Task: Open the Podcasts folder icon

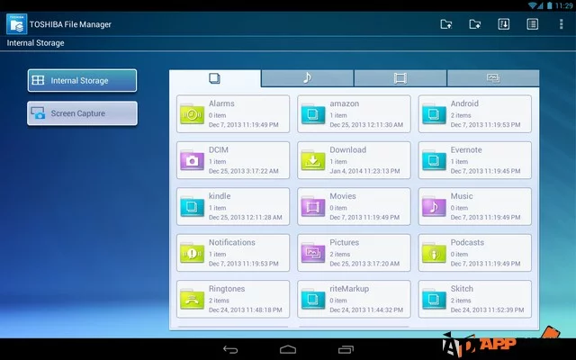Action: tap(434, 253)
